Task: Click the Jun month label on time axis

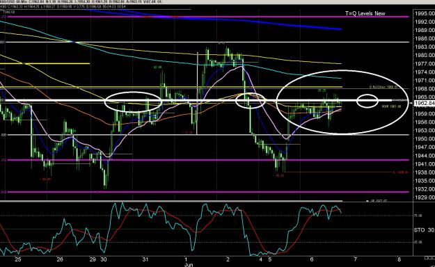Action: pos(189,265)
